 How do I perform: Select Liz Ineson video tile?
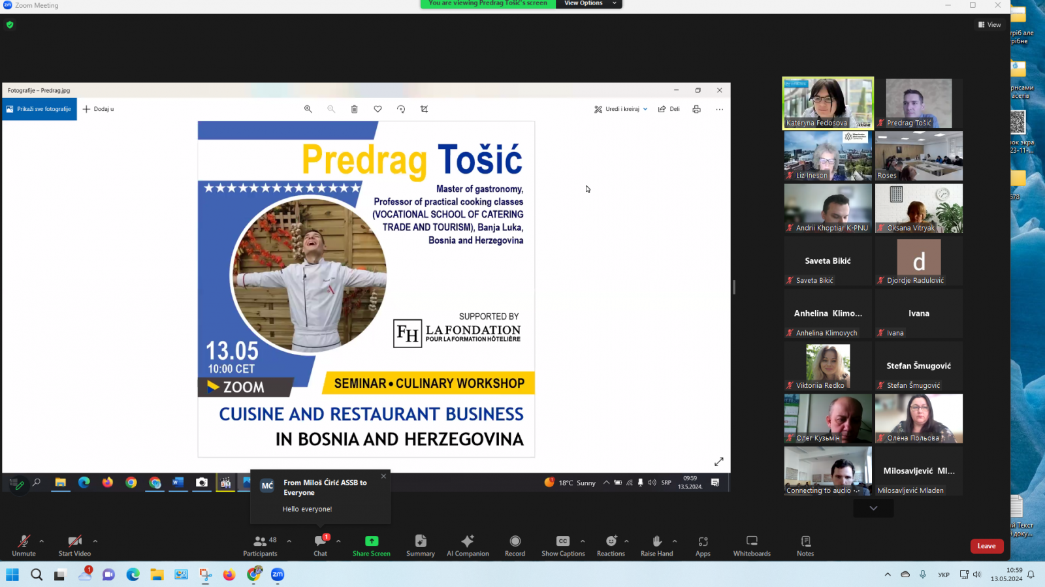(x=828, y=156)
